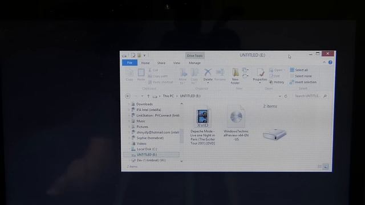Viewport: 365px width, 205px height.
Task: Switch to the View ribbon tab
Action: (177, 63)
